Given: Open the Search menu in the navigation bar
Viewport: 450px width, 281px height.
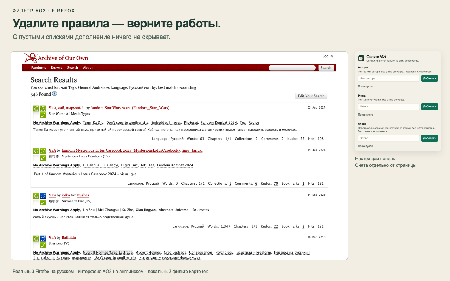Looking at the screenshot, I should (x=73, y=68).
